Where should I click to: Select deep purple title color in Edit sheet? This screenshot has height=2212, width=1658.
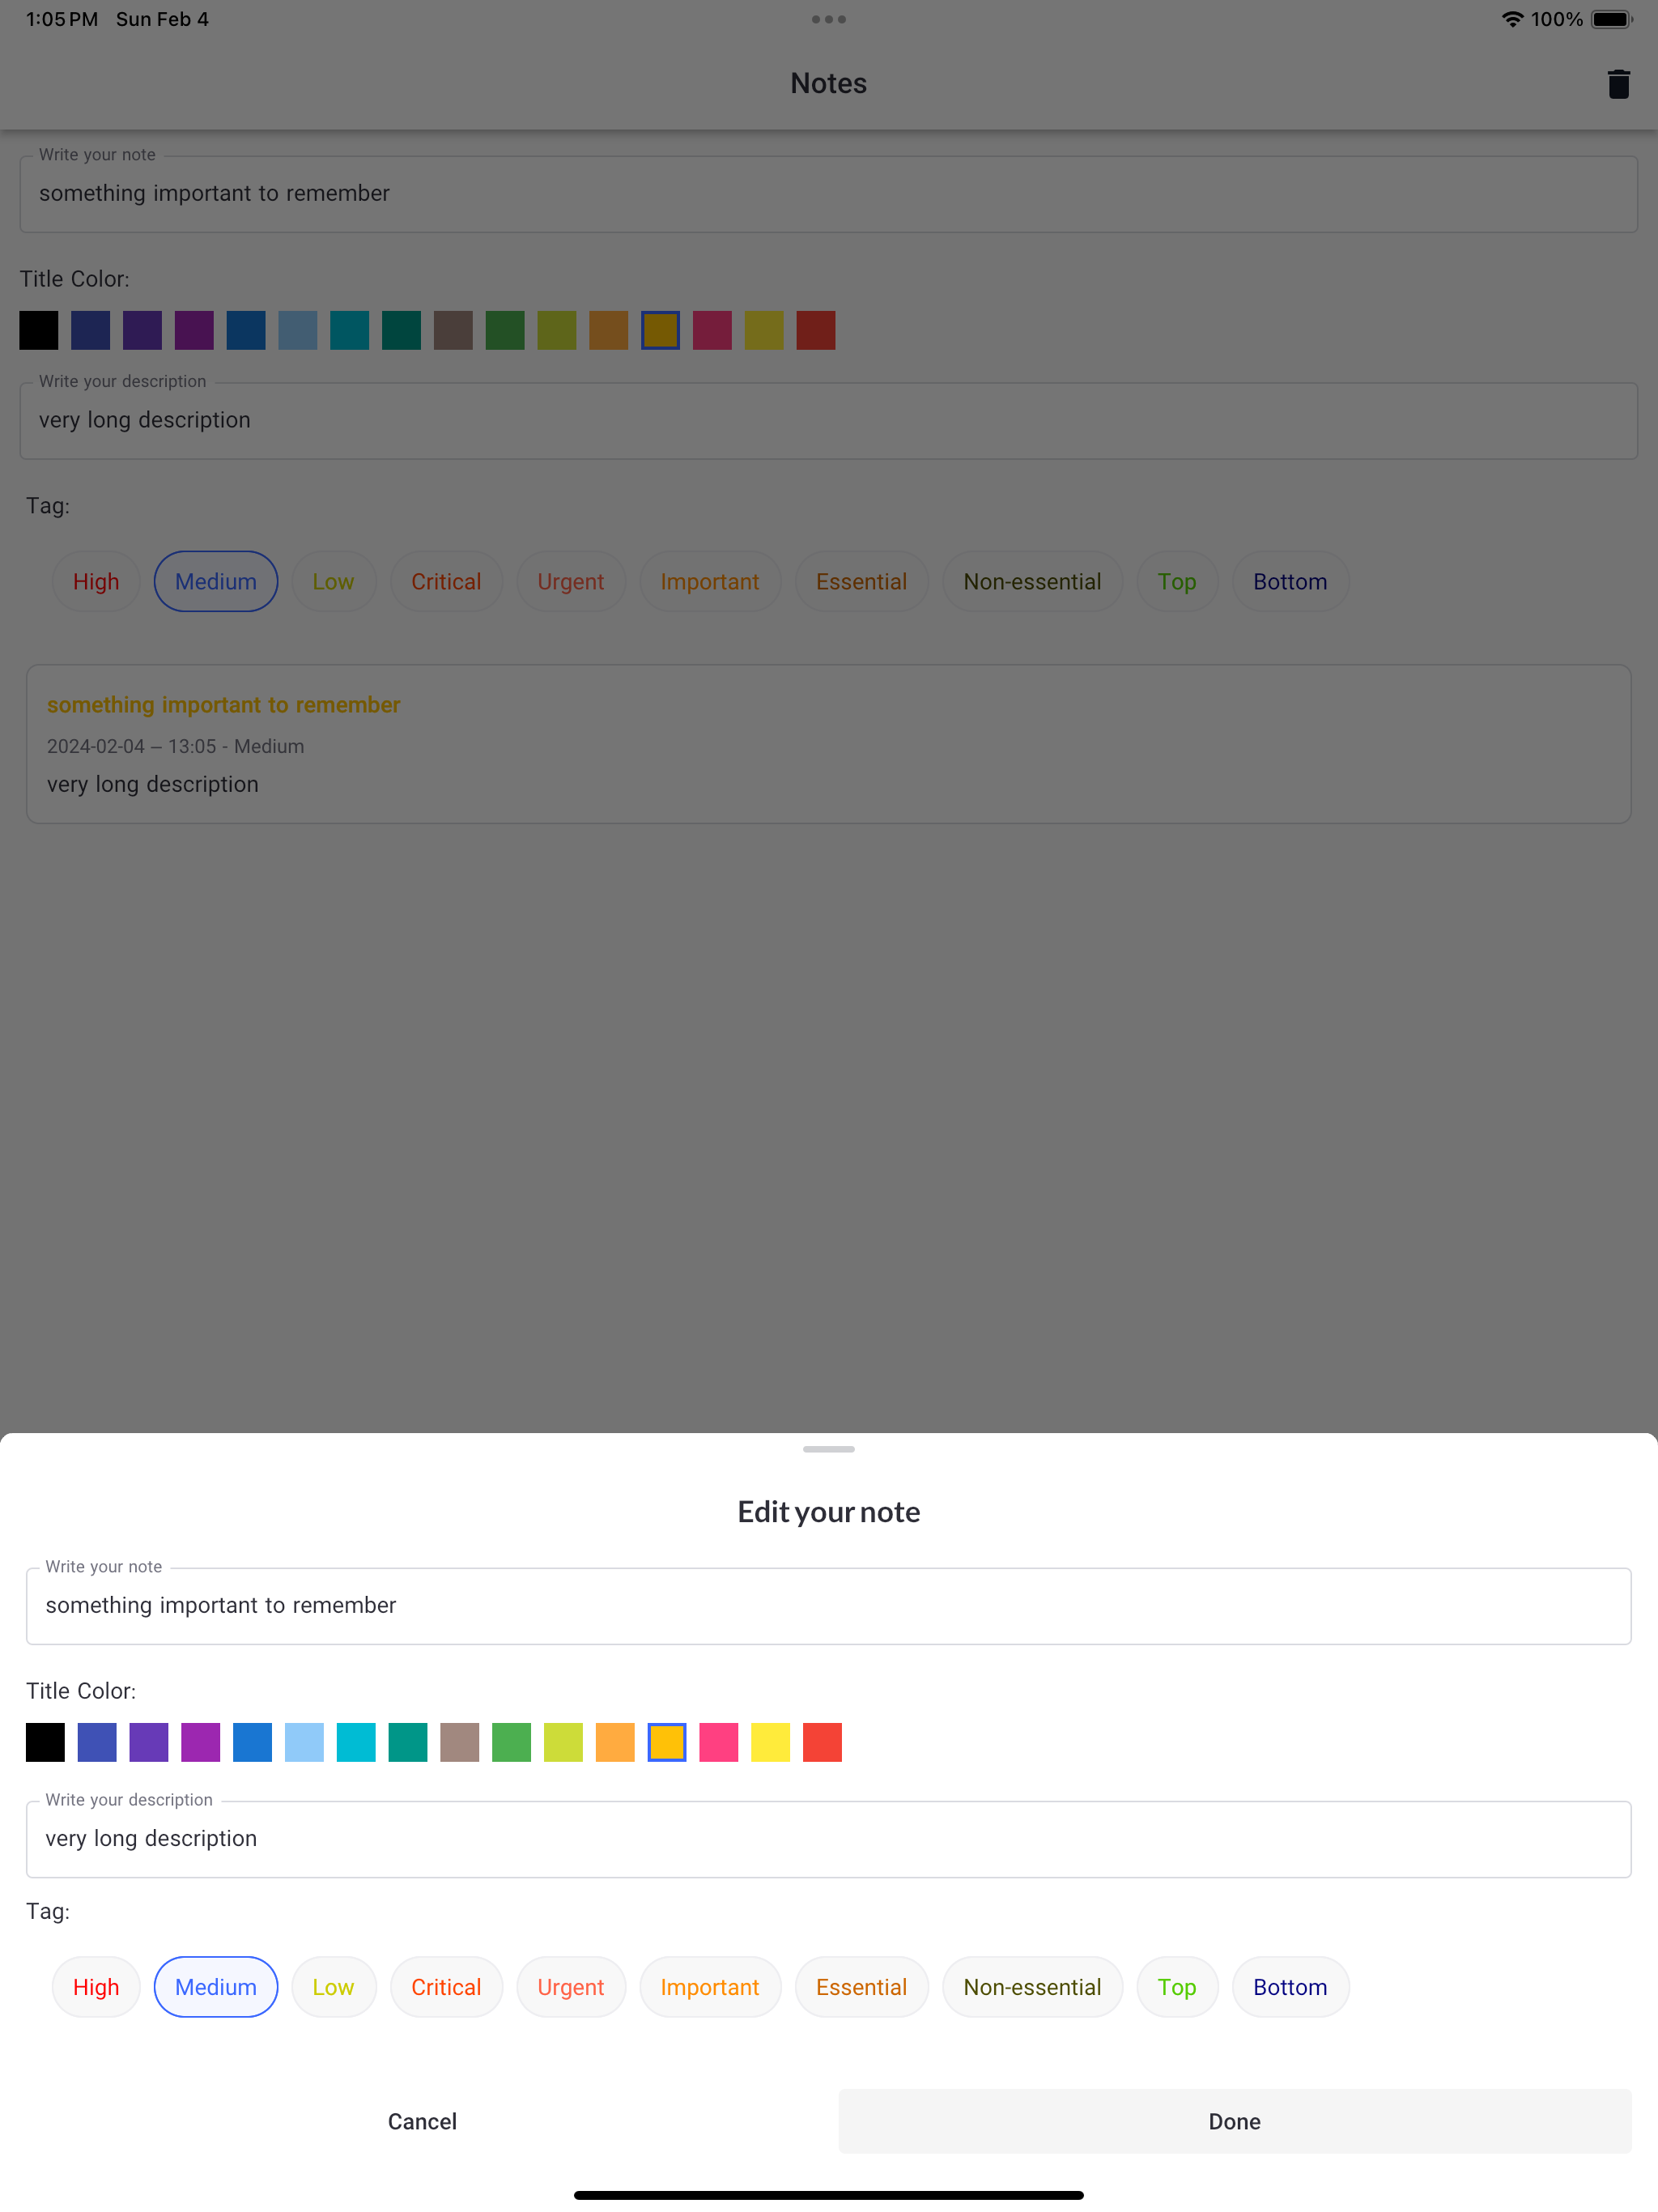click(149, 1742)
